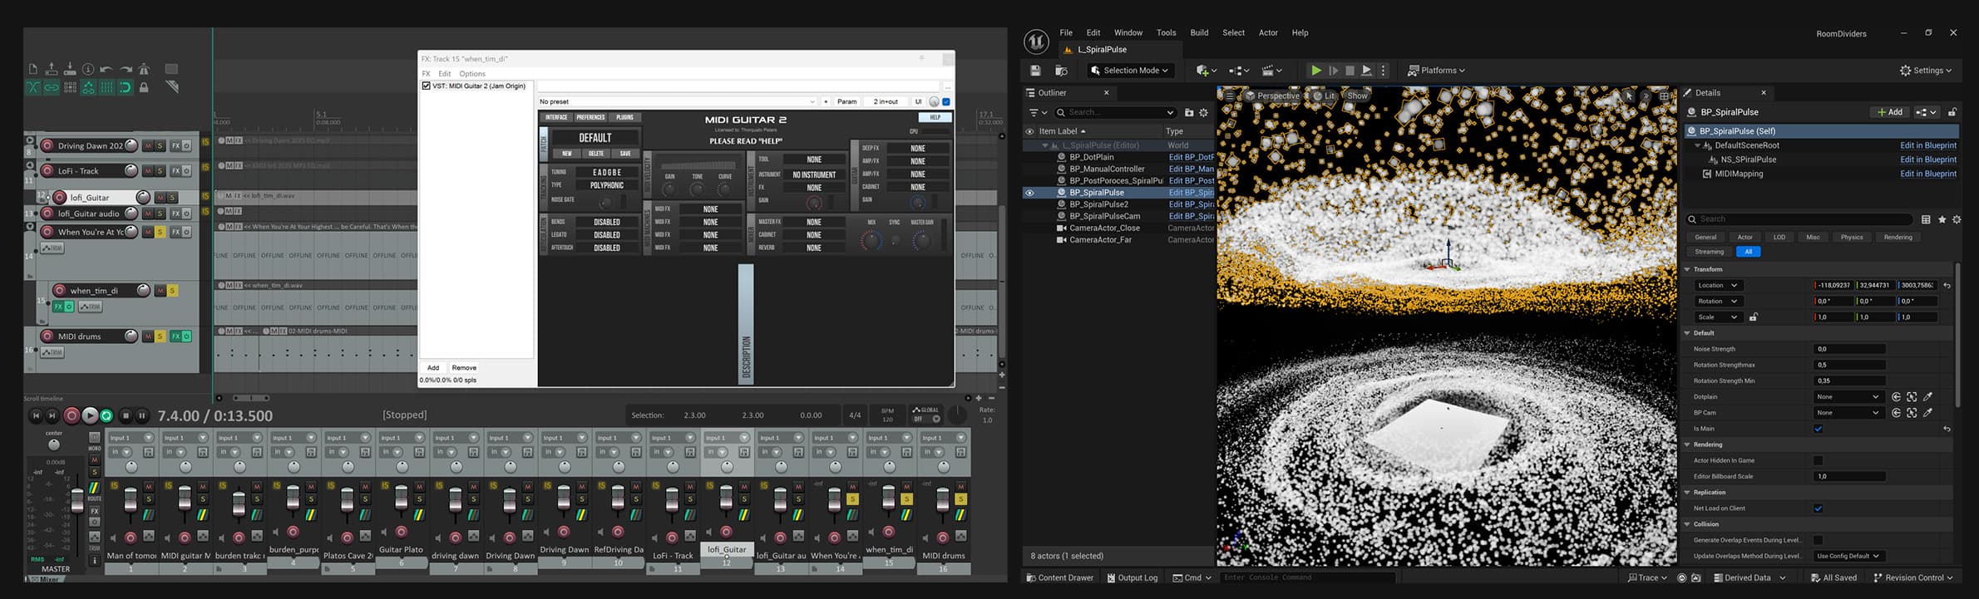1979x599 pixels.
Task: Click the Lit view mode button
Action: click(x=1325, y=96)
